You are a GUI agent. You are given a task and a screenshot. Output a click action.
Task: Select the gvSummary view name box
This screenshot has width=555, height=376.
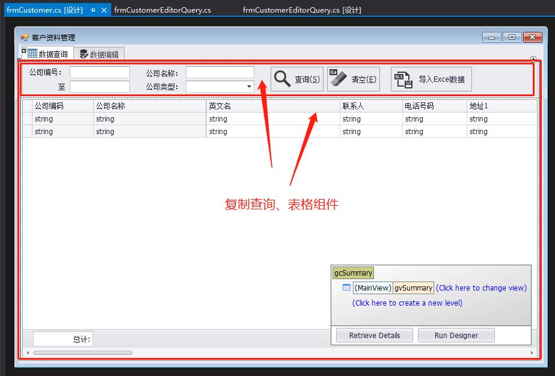click(415, 288)
